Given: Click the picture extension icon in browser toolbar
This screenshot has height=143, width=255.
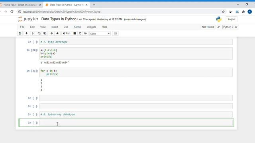Looking at the screenshot, I should pos(237,12).
